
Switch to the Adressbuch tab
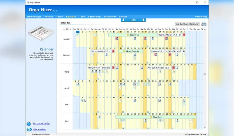(x=94, y=17)
